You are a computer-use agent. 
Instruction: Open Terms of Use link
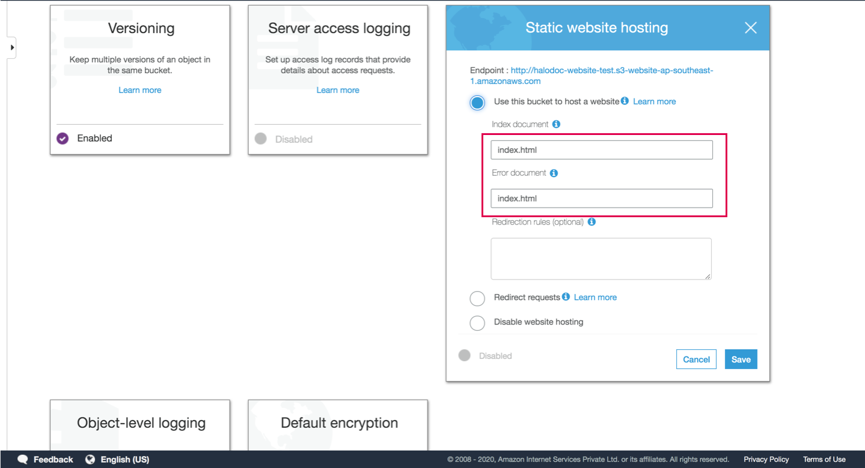point(824,460)
